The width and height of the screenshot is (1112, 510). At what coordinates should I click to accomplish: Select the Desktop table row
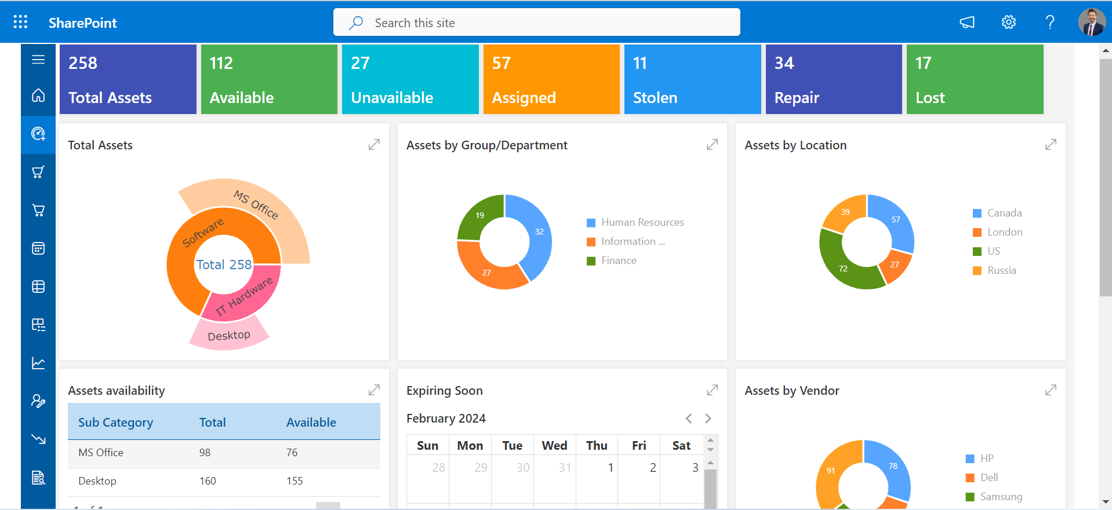[x=224, y=482]
